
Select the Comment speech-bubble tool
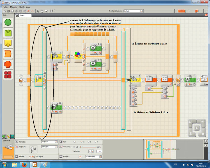[x=47, y=11]
